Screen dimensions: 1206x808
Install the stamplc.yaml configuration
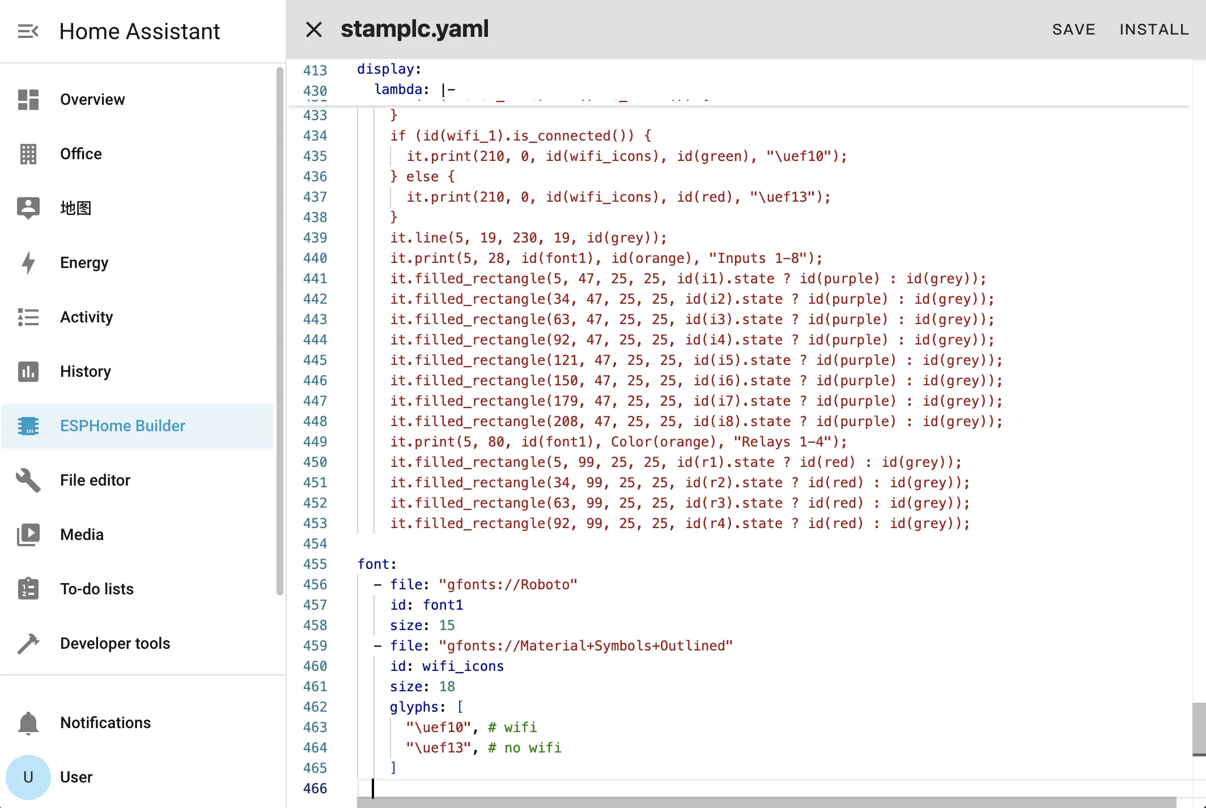coord(1154,29)
